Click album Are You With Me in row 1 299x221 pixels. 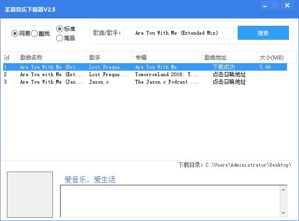coord(156,67)
